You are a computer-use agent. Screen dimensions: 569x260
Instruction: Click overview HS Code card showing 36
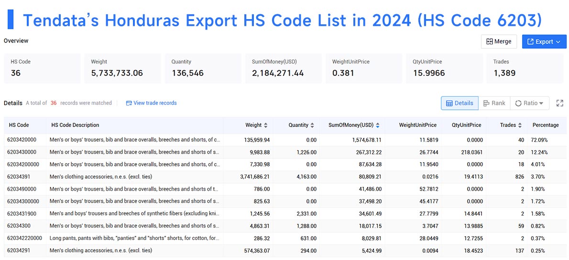click(42, 68)
